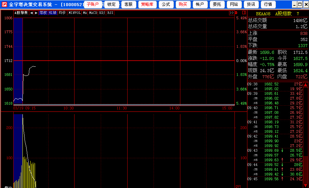Select the KDJ indicator tab

point(102,13)
